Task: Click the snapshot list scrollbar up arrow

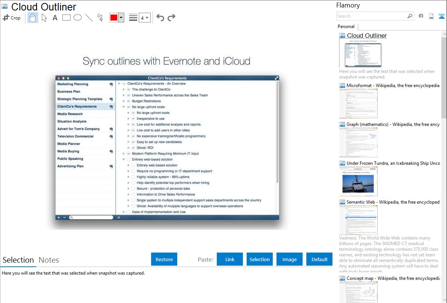Action: [x=444, y=34]
